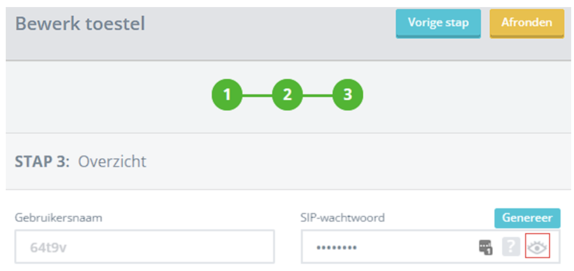
Task: Click the Overzicht heading text
Action: 112,161
